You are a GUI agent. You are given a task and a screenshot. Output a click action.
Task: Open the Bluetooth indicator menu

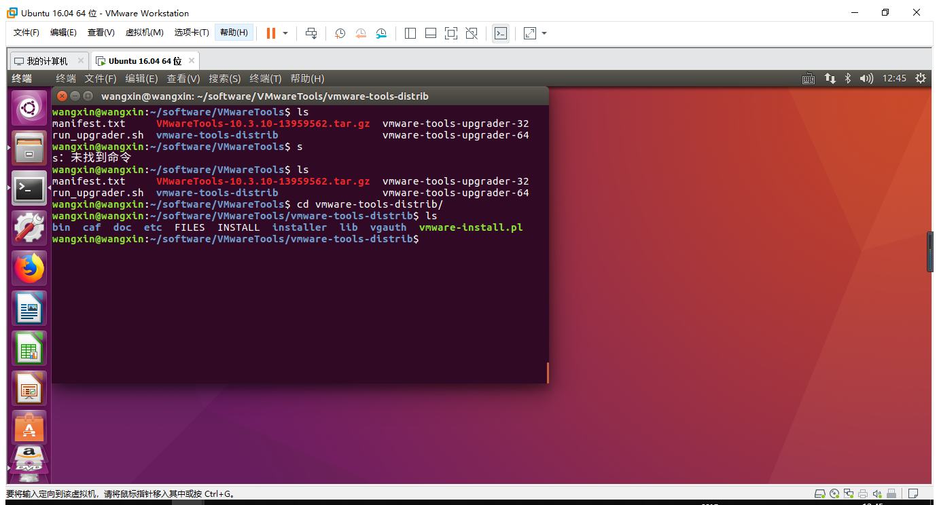[848, 79]
